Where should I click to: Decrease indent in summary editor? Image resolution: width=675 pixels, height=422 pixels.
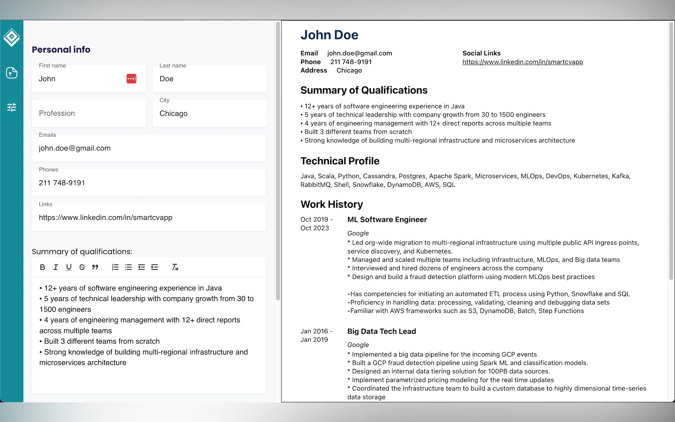pyautogui.click(x=141, y=267)
